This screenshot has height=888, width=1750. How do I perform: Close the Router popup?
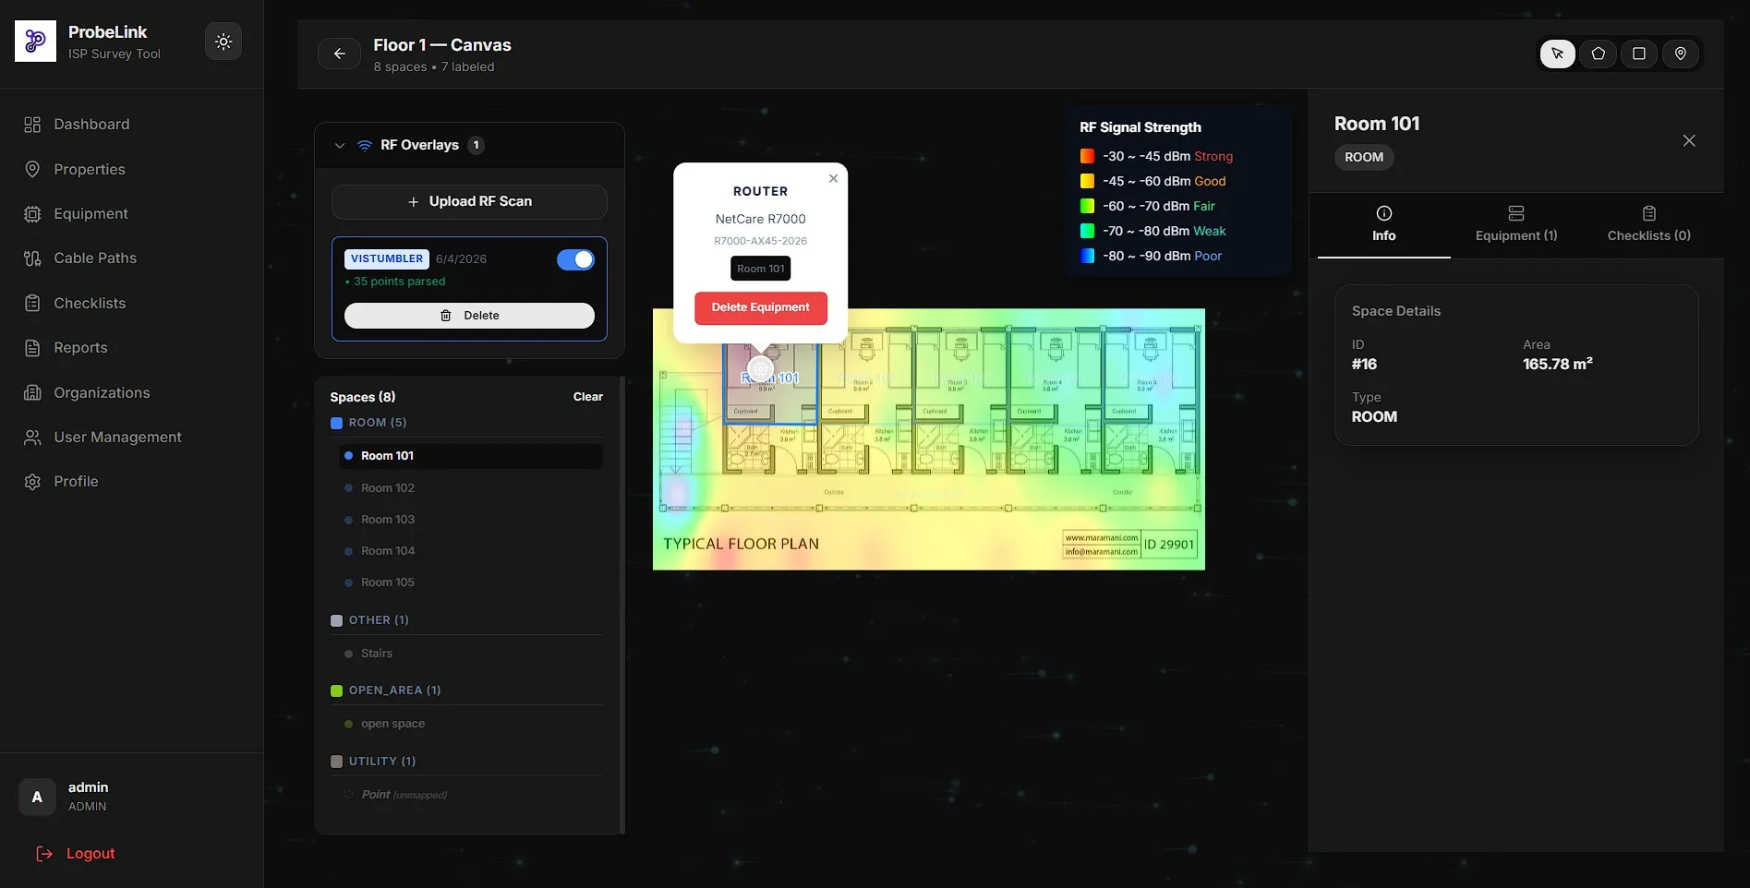coord(833,178)
